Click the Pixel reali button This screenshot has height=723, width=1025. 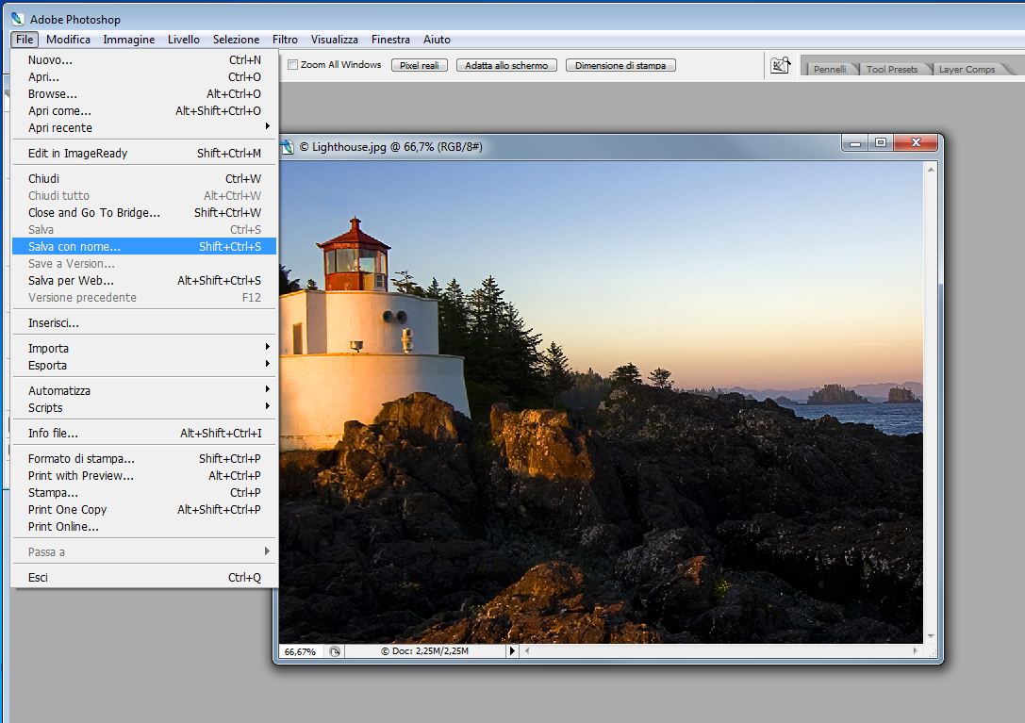point(419,65)
